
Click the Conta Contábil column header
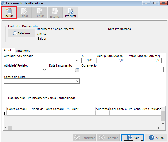[19, 109]
